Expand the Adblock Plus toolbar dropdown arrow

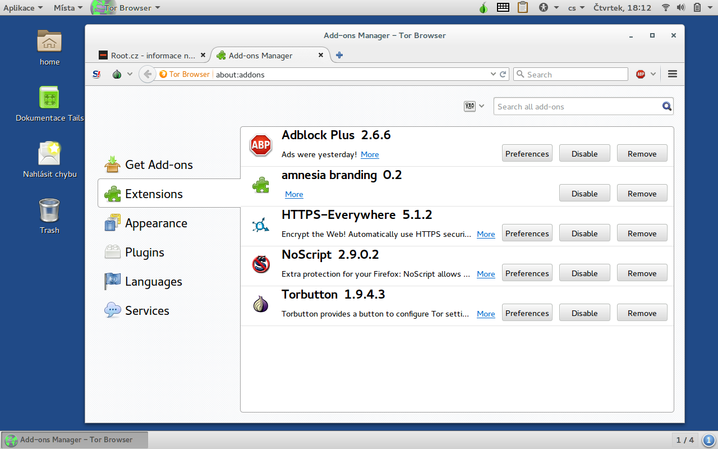coord(653,74)
